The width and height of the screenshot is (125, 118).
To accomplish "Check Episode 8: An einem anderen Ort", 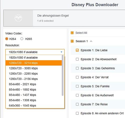I will pos(77,113).
